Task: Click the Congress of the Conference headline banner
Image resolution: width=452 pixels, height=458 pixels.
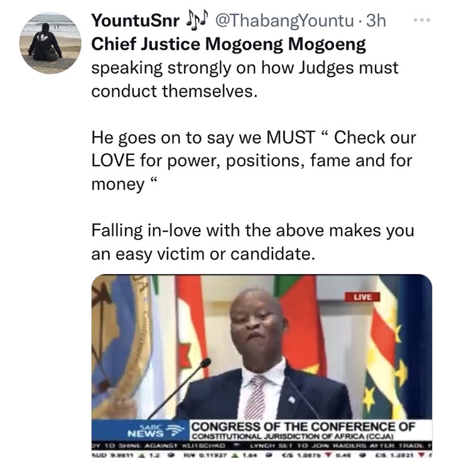Action: click(303, 427)
